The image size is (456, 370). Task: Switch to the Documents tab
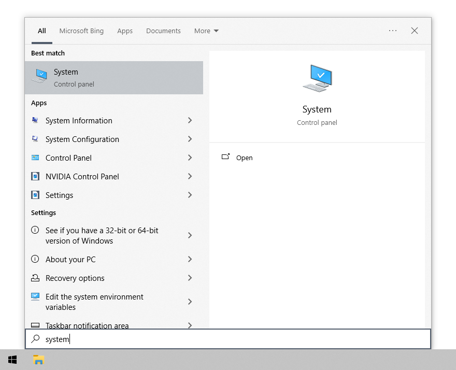163,31
